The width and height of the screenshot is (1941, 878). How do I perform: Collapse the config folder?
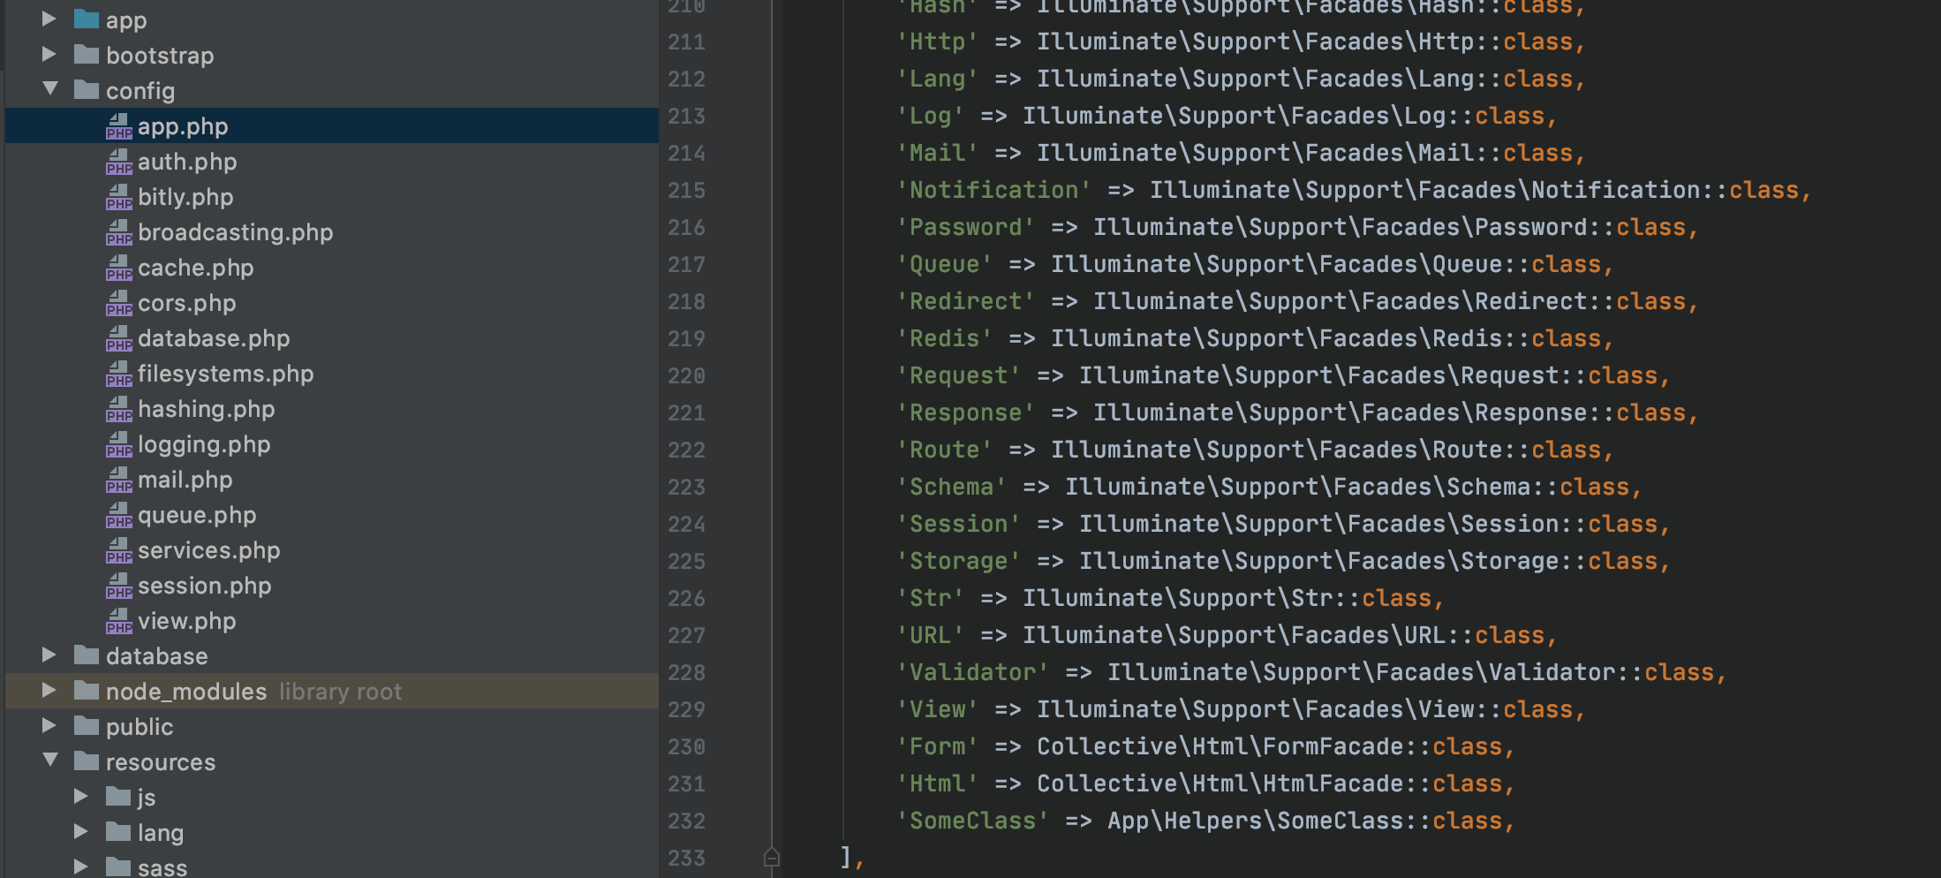point(49,90)
